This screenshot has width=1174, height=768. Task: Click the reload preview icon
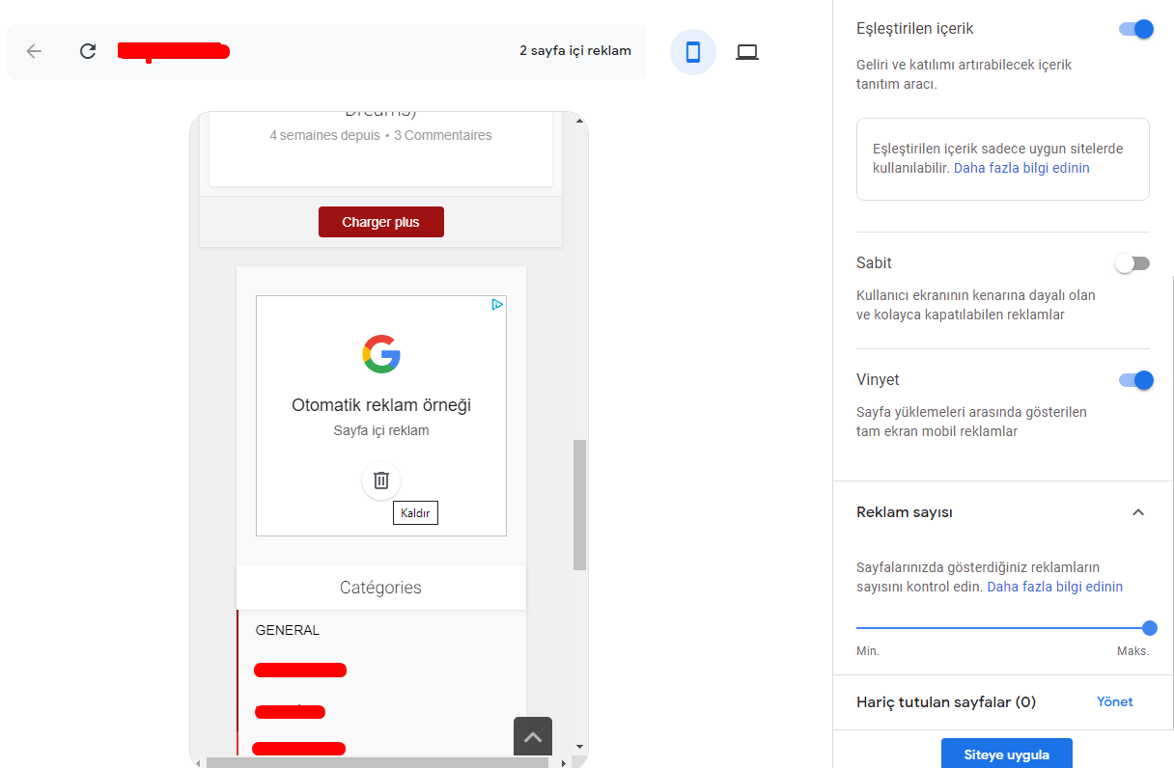click(88, 51)
